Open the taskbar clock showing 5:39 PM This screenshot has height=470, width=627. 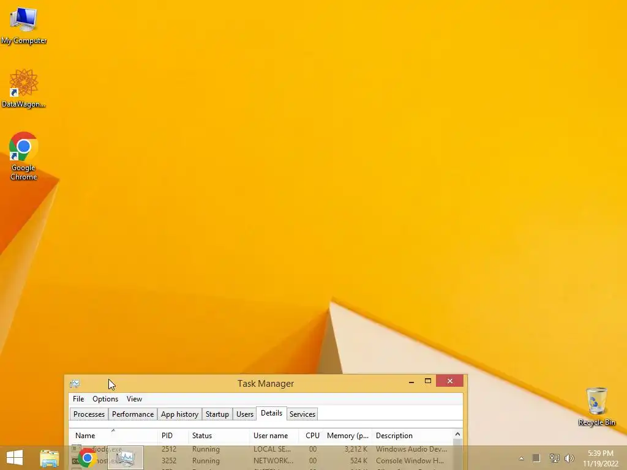[600, 458]
